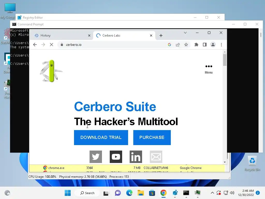265x199 pixels.
Task: Open the notification badge showing 2
Action: click(x=258, y=193)
